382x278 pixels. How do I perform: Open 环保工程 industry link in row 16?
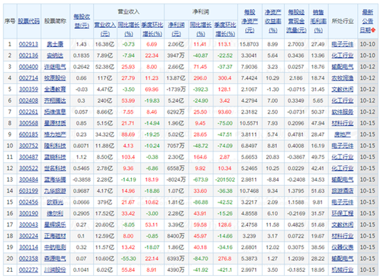pyautogui.click(x=342, y=214)
